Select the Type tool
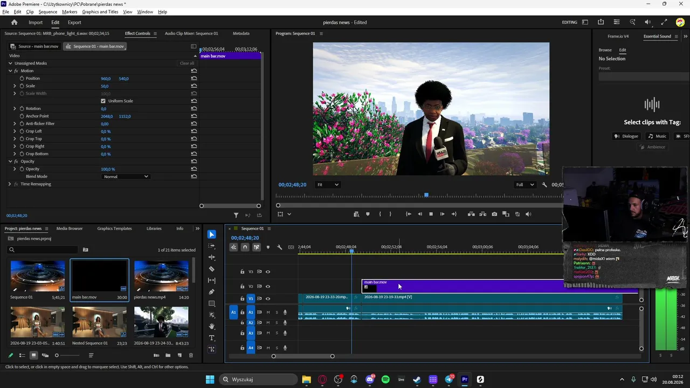 point(212,338)
